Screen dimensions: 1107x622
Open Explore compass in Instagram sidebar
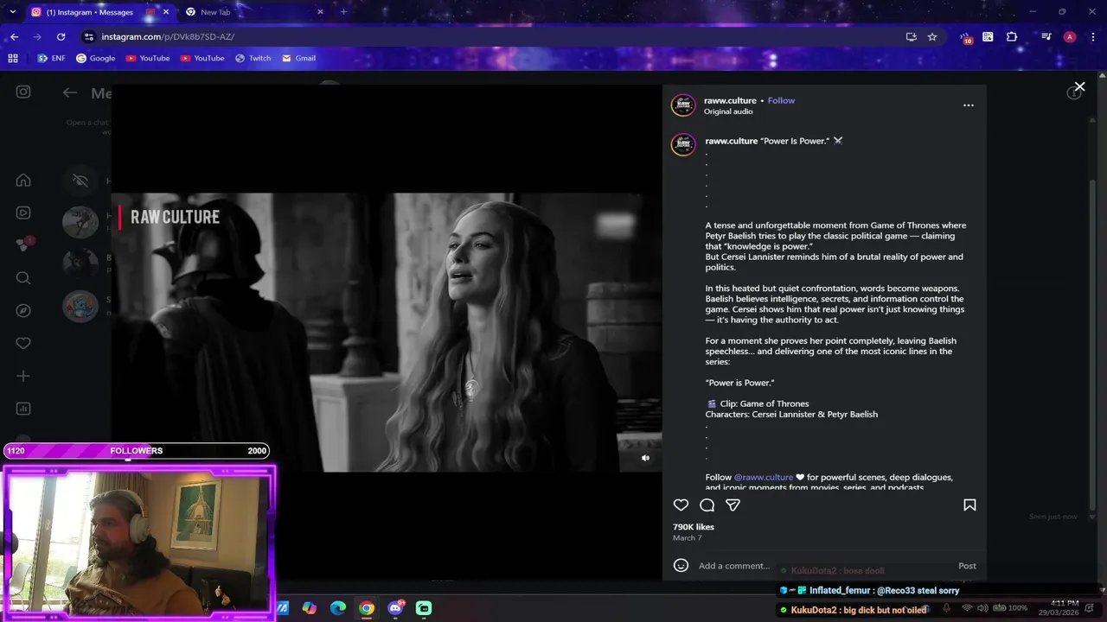click(x=23, y=310)
